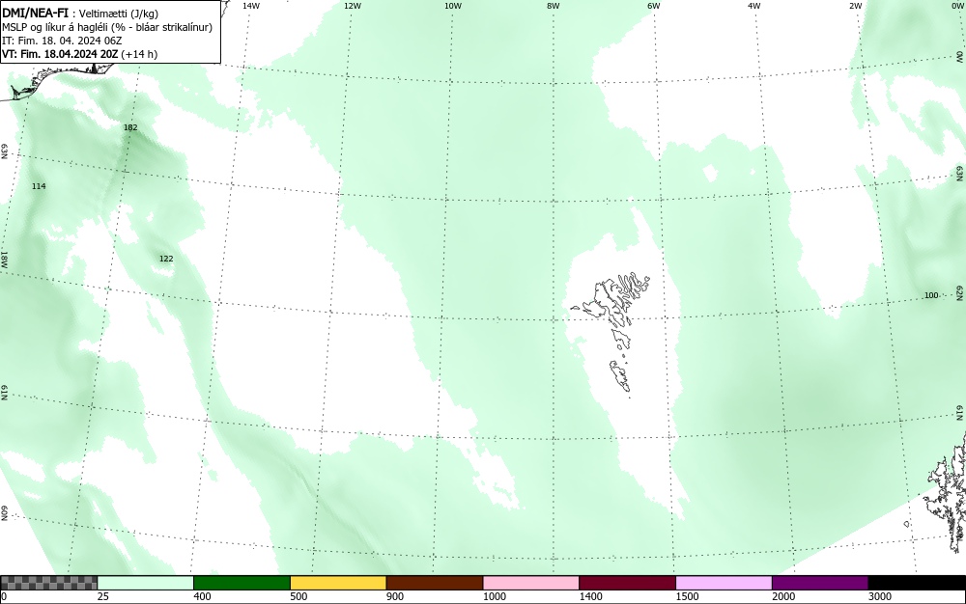Click the 2W longitude label
Screen dimensions: 966x604
(855, 6)
